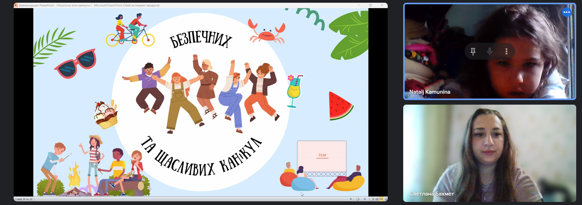The height and width of the screenshot is (205, 582).
Task: Open more options on Natalj's tile overlay
Action: [506, 51]
